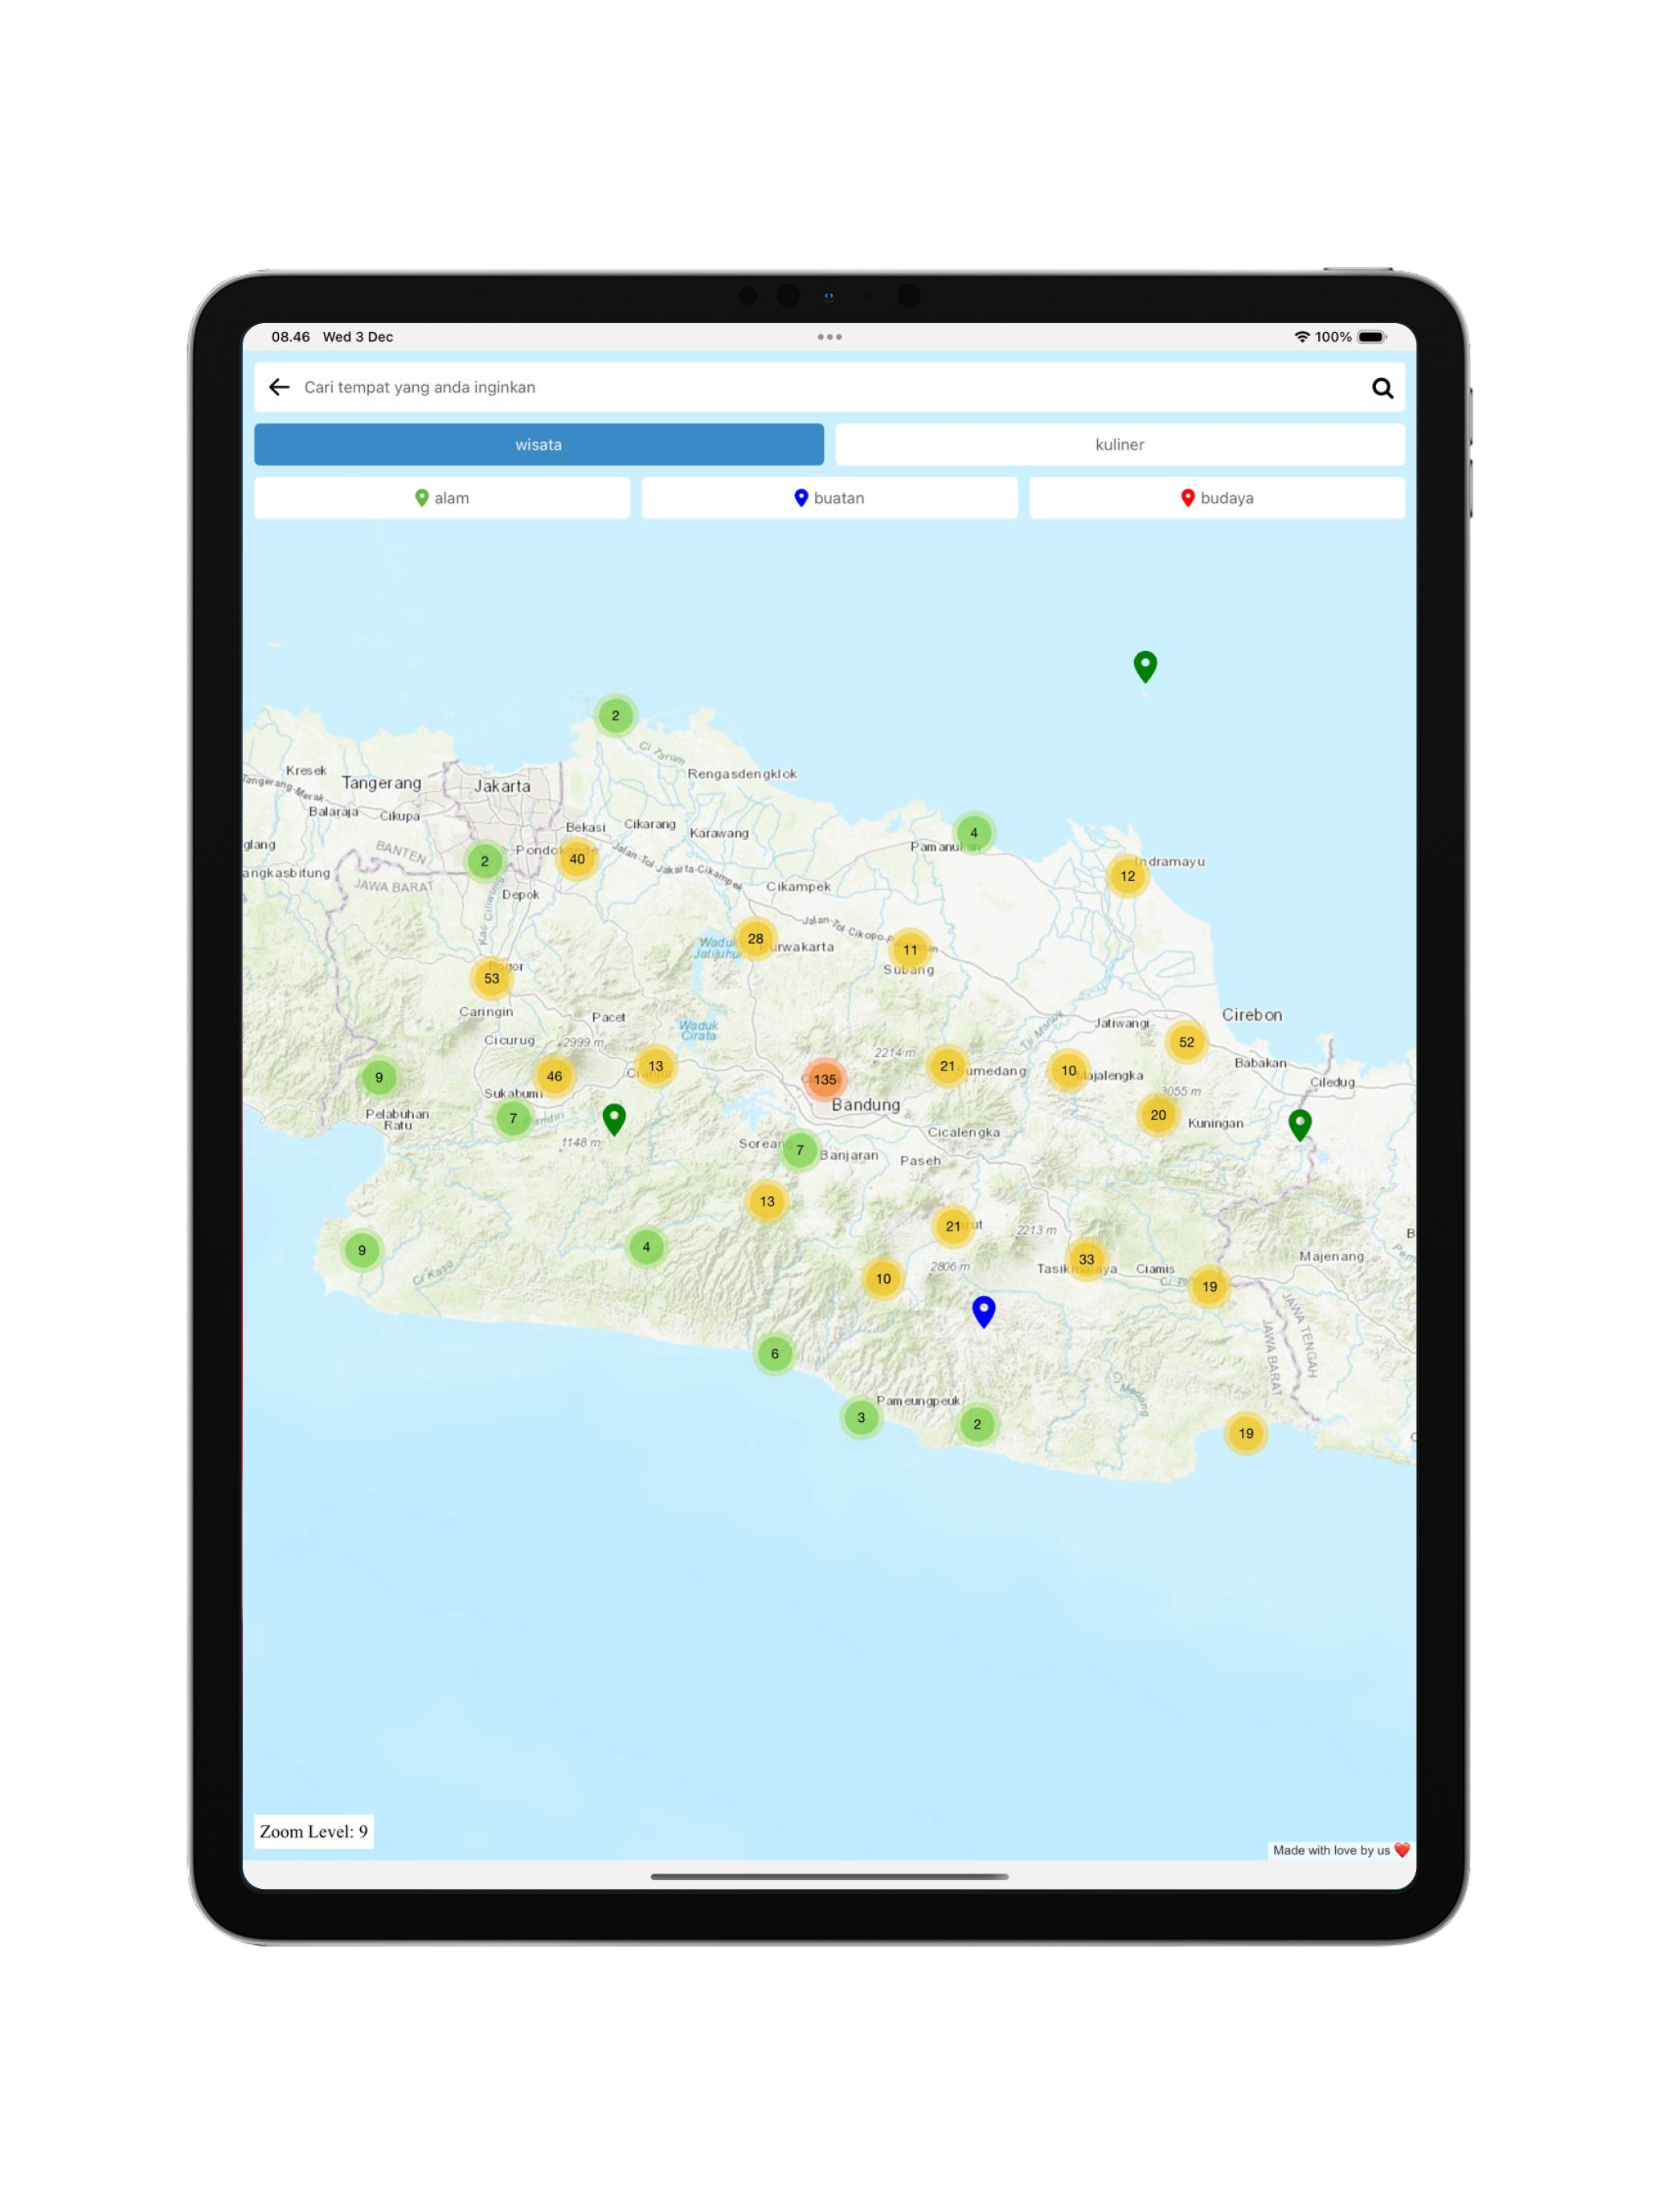1659x2212 pixels.
Task: Open the 2 cluster near Depok
Action: point(484,861)
